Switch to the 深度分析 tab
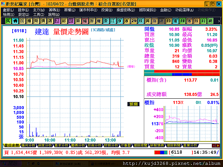The image size is (223, 167). click(x=45, y=145)
